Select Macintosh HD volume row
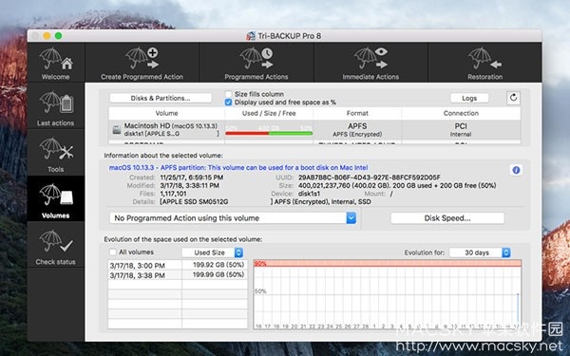This screenshot has height=356, width=570. coord(314,130)
